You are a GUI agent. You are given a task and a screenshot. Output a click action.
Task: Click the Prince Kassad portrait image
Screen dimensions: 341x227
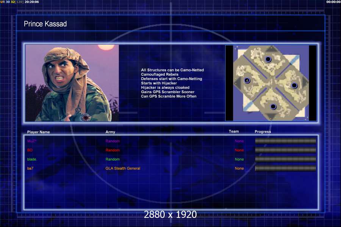[x=72, y=83]
